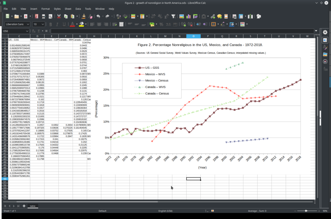
Task: Open the borders dropdown arrow
Action: click(218, 24)
